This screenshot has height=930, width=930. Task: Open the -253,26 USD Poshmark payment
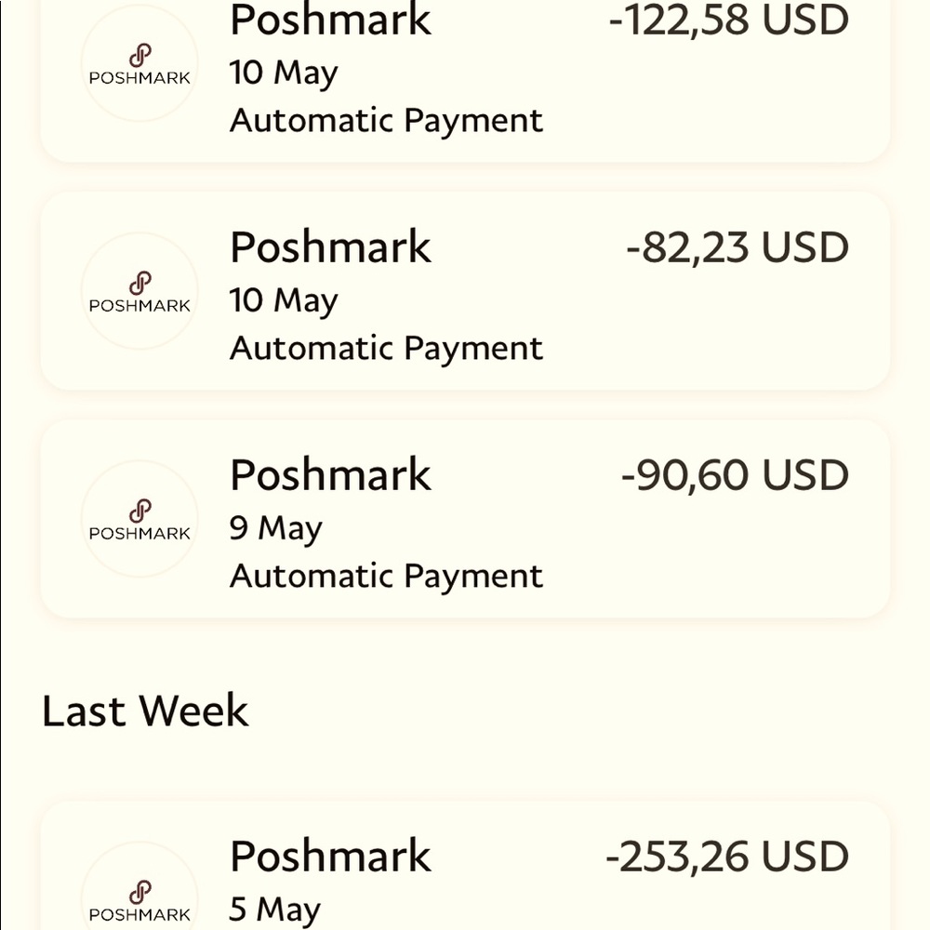[x=465, y=866]
